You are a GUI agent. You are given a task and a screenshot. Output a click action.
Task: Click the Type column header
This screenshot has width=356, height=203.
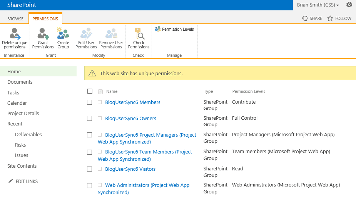[x=208, y=91]
